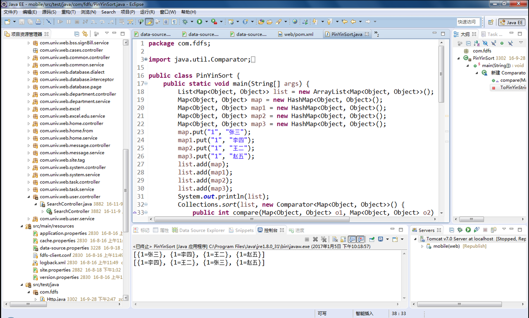This screenshot has width=529, height=318.
Task: Toggle Show Console on Standard Out Changes
Action: click(352, 239)
